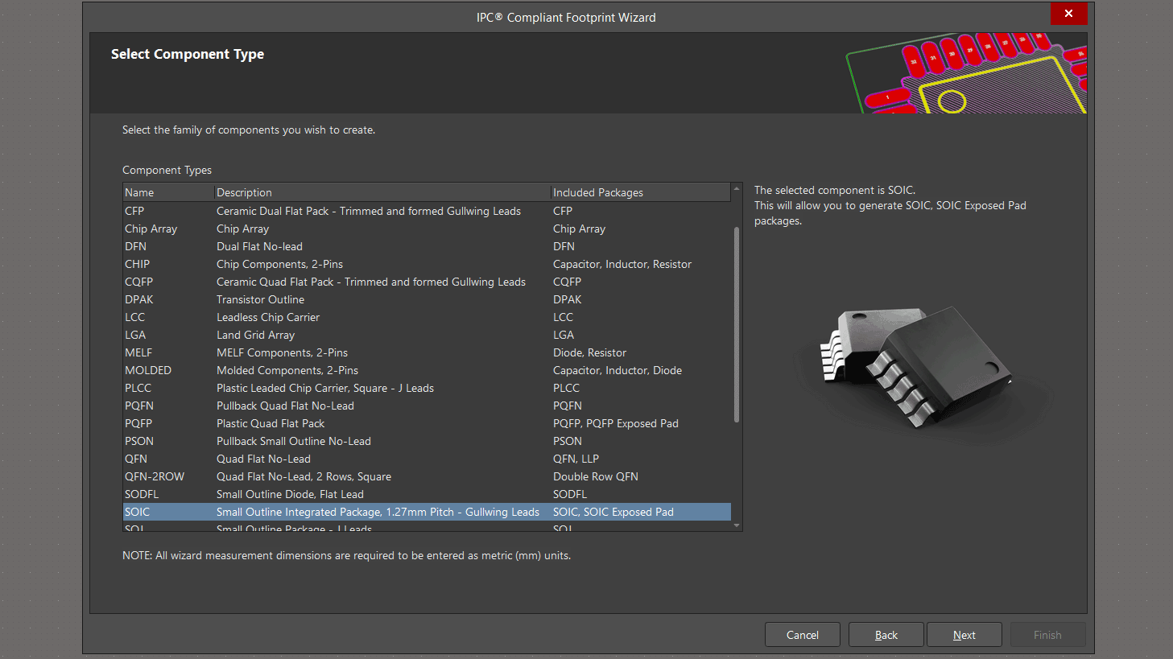Select the CFP component type row
1173x659 pixels.
coord(134,211)
